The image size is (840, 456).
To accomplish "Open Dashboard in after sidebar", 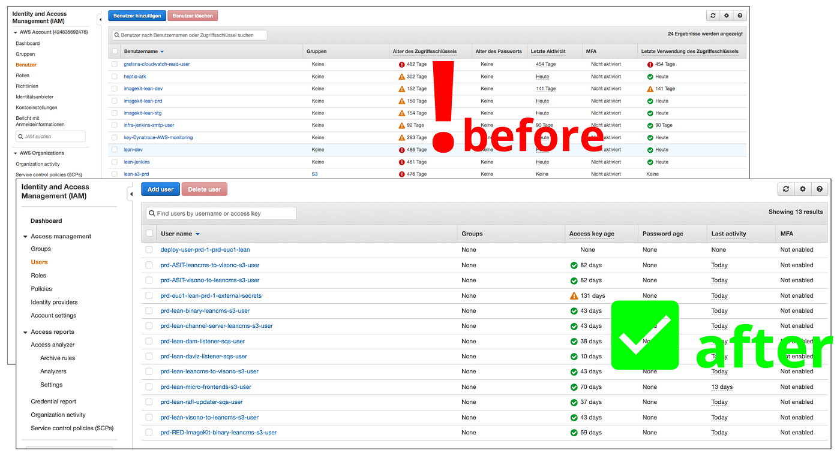I will coord(46,221).
